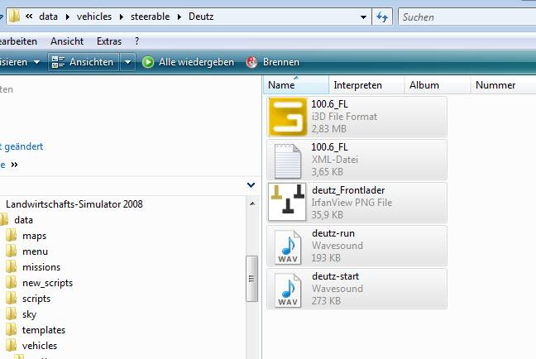
Task: Open the Extras menu
Action: click(109, 41)
